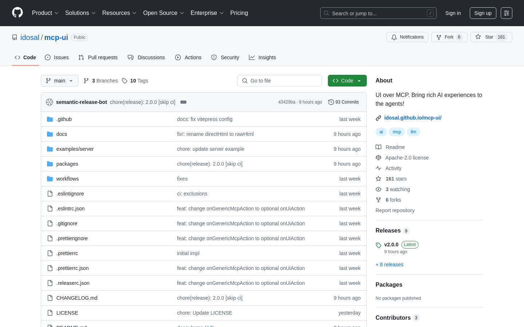Viewport: 524px width, 327px height.
Task: Click the file icon beside .eslintignore
Action: (50, 194)
